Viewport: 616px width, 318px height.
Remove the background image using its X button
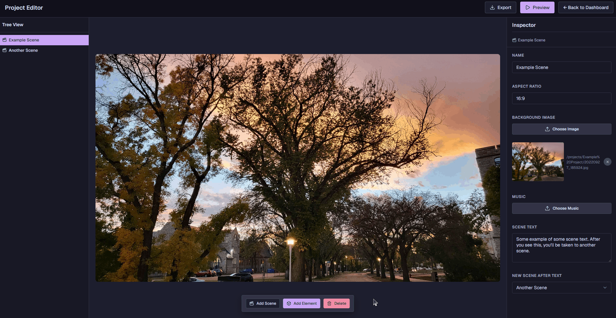(x=608, y=162)
